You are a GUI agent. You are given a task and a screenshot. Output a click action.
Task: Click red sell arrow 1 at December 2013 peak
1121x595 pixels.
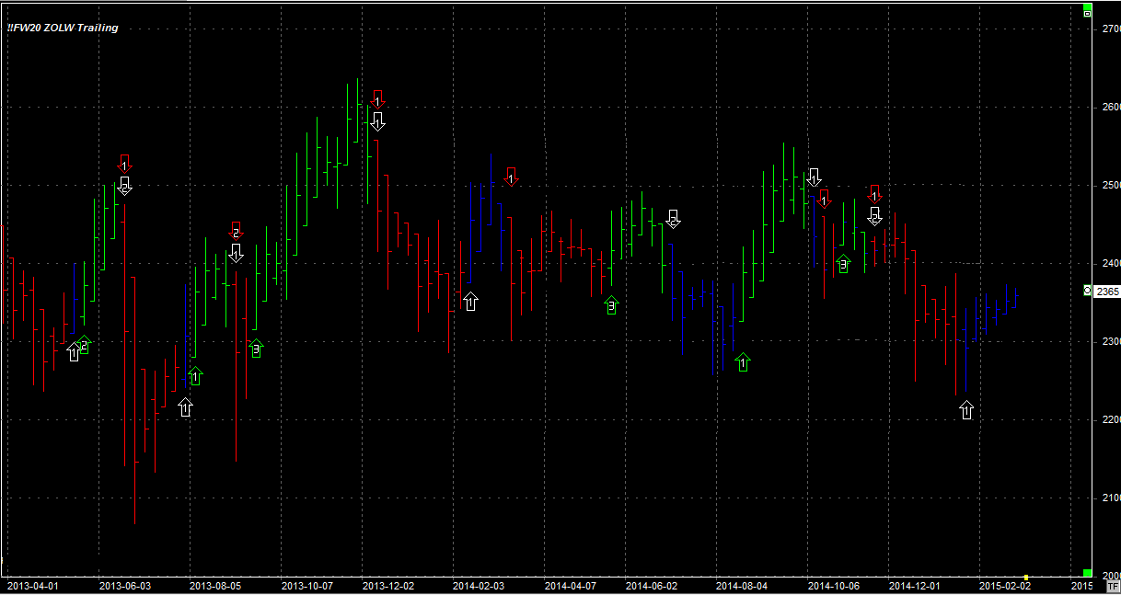377,99
